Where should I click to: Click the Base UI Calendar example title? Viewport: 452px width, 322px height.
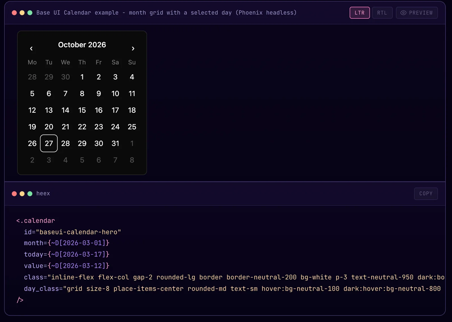coord(166,13)
